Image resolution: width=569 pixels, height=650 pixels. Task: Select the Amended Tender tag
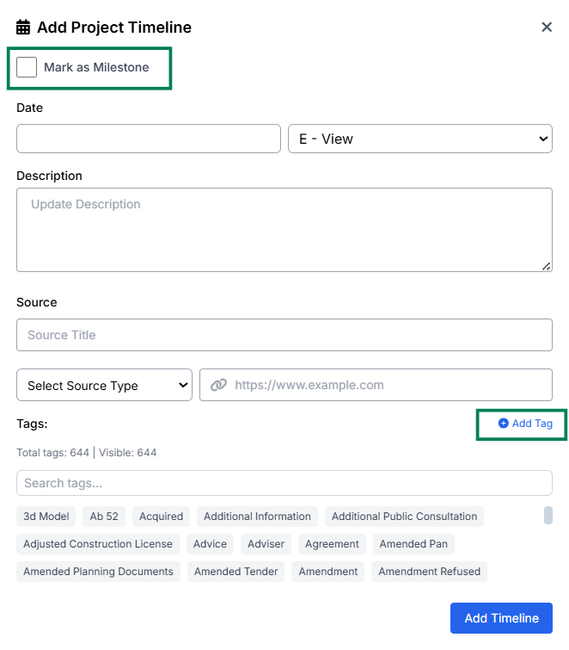(236, 571)
